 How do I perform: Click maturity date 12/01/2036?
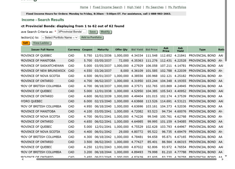[103, 56]
